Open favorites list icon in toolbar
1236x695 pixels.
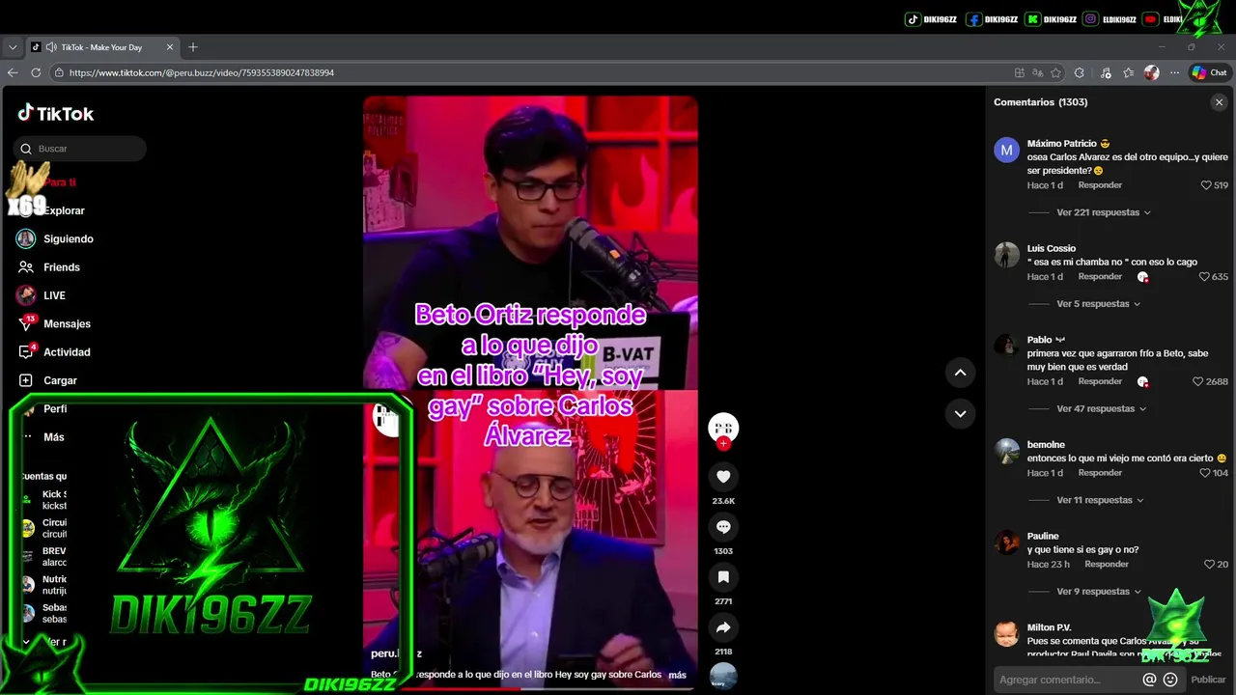coord(1128,72)
